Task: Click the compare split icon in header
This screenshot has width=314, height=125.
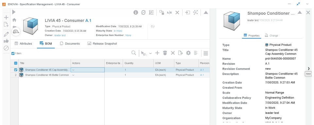Action: pos(169,13)
